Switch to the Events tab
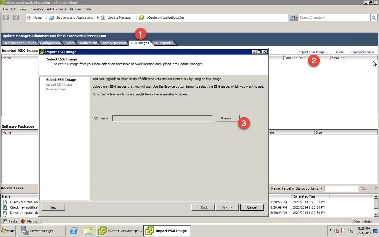The image size is (379, 237). [x=69, y=43]
